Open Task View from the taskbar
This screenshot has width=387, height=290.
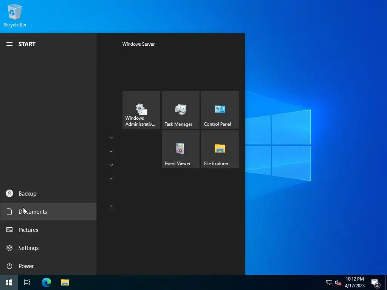coord(27,282)
